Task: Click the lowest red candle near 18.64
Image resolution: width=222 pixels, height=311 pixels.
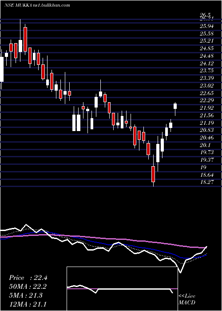Action: 153,174
